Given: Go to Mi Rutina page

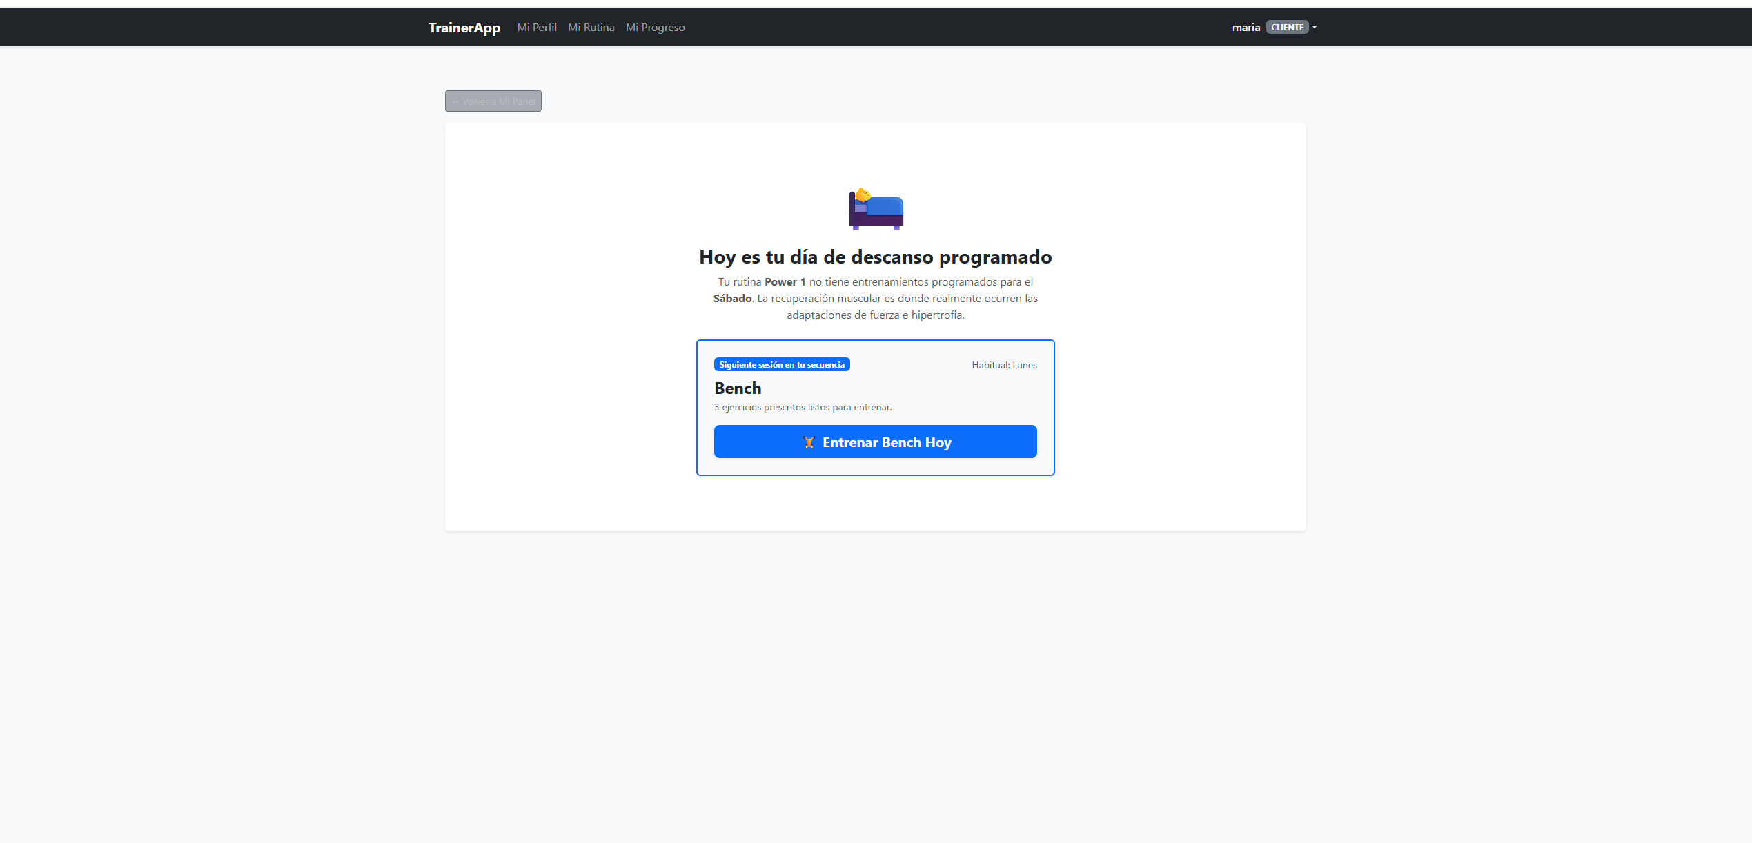Looking at the screenshot, I should (591, 28).
